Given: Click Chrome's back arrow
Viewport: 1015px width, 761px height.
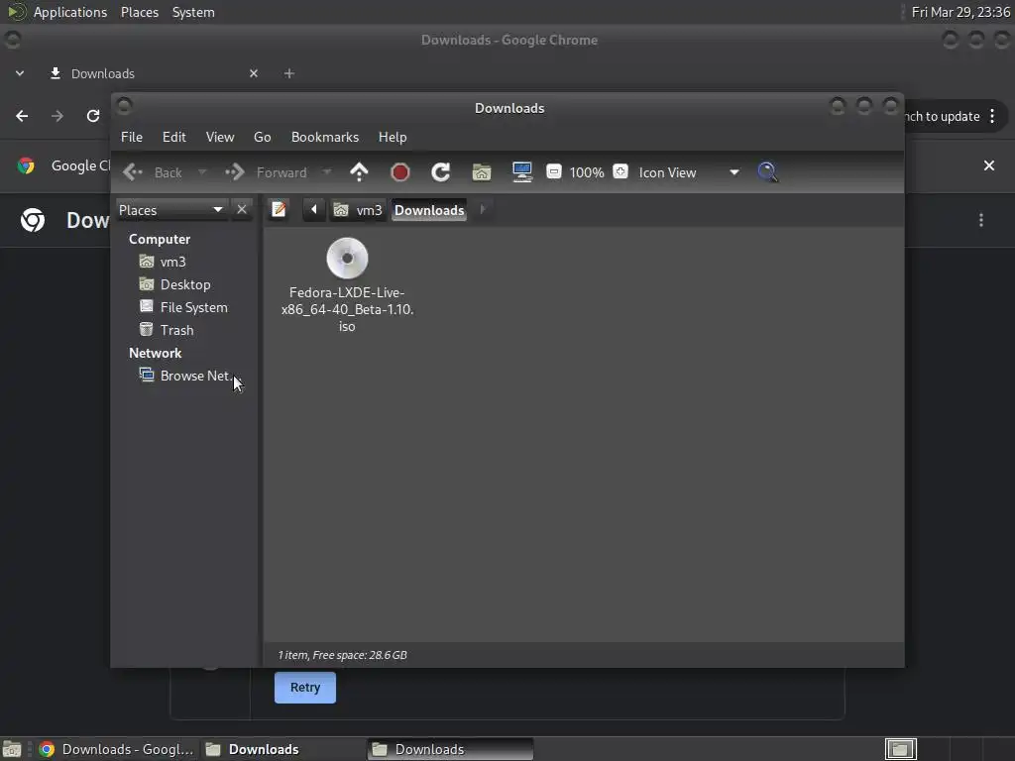Looking at the screenshot, I should [22, 116].
